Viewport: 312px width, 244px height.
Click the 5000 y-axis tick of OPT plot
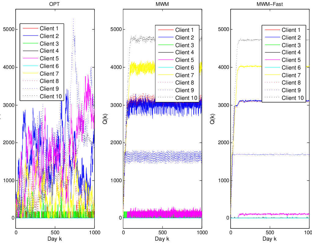[9, 29]
